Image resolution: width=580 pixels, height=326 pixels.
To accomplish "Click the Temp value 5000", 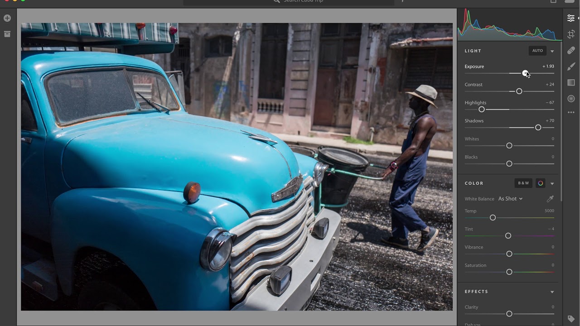I will click(549, 211).
